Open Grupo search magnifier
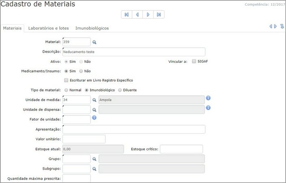 tap(94, 159)
